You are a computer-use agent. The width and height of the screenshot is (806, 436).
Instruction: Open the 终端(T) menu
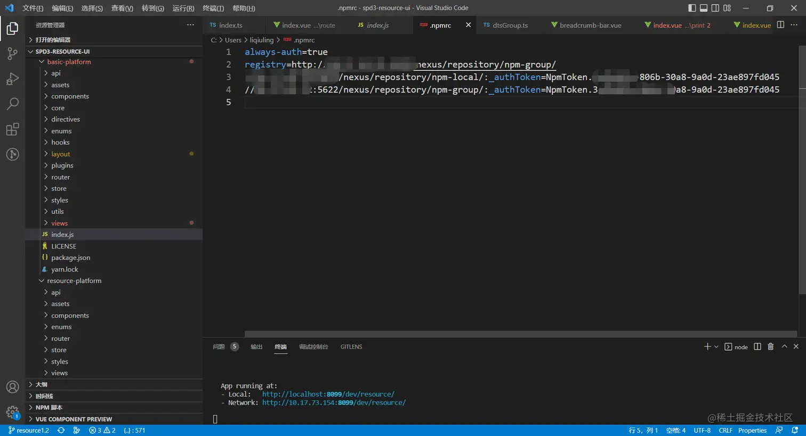213,8
